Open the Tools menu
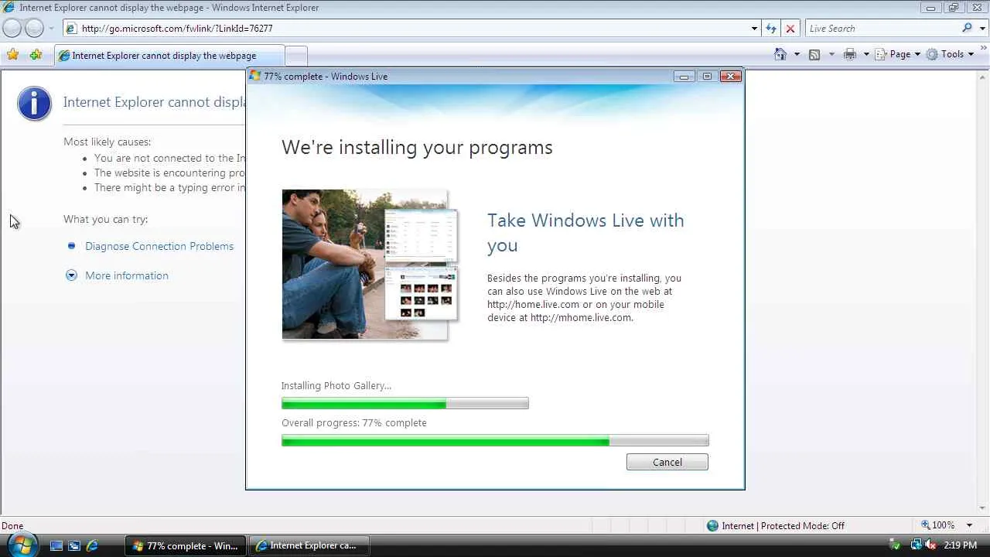This screenshot has width=990, height=557. click(x=950, y=54)
